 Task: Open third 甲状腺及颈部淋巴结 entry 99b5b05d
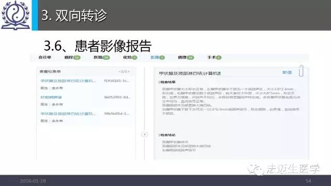[x=68, y=114]
